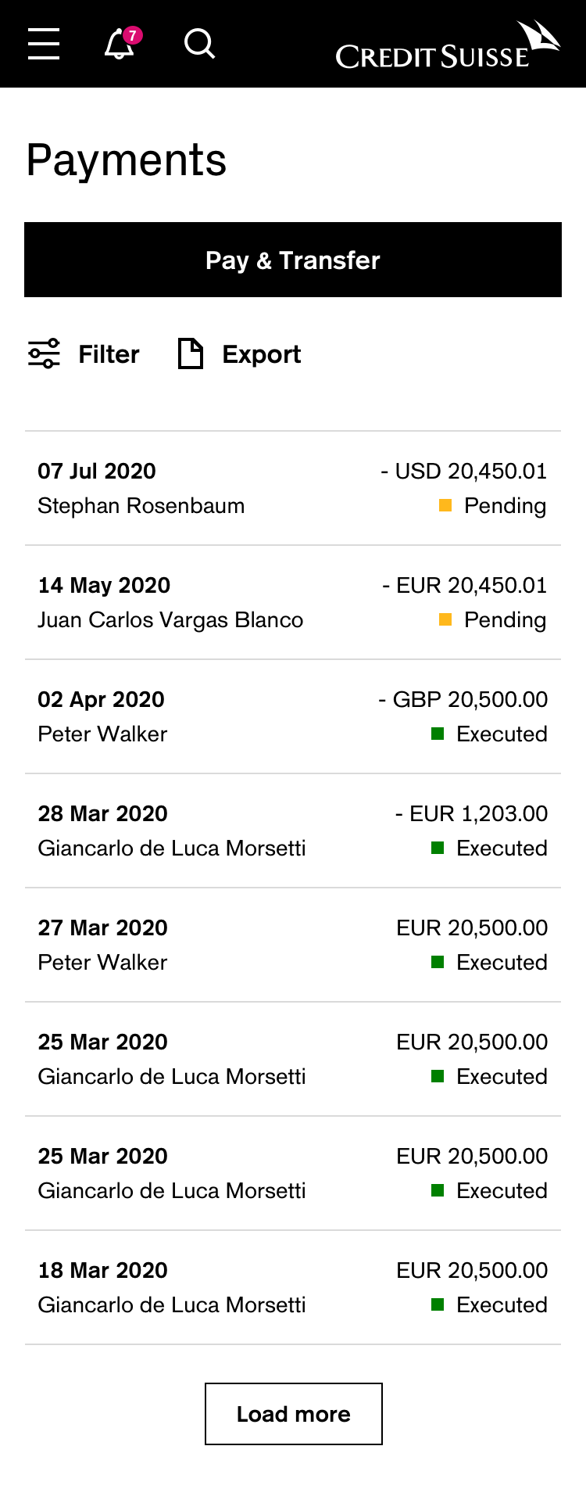586x1489 pixels.
Task: Click the Export document icon
Action: (191, 353)
